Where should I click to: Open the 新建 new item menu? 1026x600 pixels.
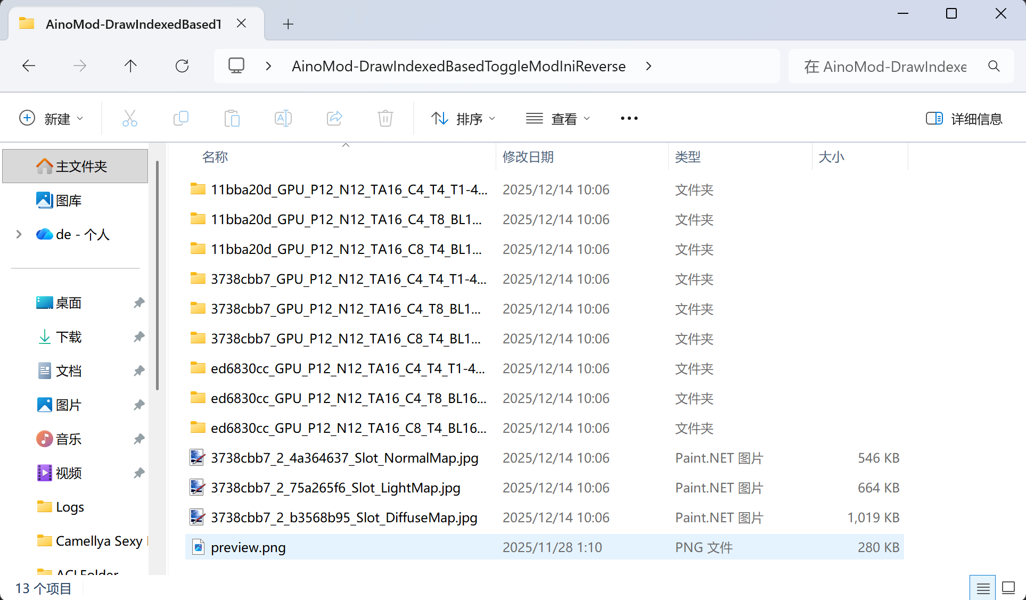pyautogui.click(x=51, y=118)
